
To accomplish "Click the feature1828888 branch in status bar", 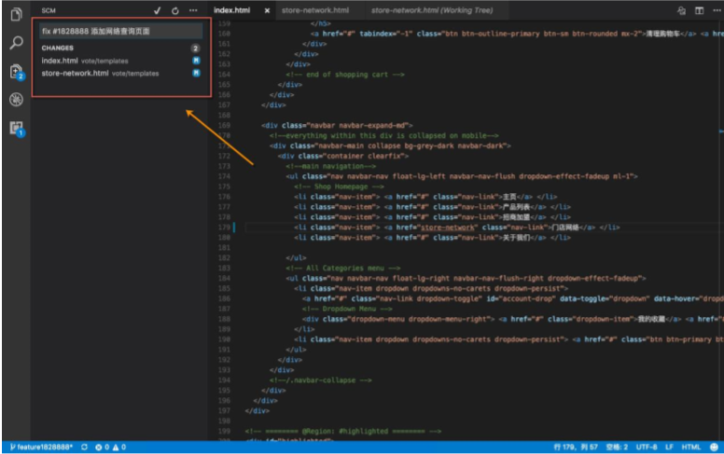I will coord(41,447).
